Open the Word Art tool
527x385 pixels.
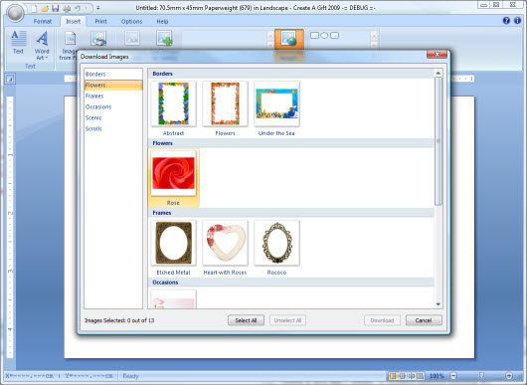42,45
